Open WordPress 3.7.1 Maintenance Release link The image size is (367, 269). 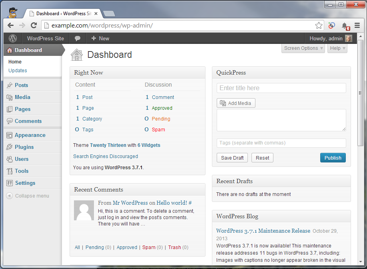click(263, 231)
